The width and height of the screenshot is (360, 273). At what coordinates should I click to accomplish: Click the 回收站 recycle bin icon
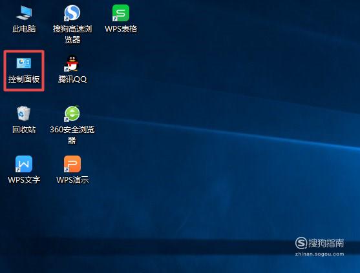pos(24,113)
